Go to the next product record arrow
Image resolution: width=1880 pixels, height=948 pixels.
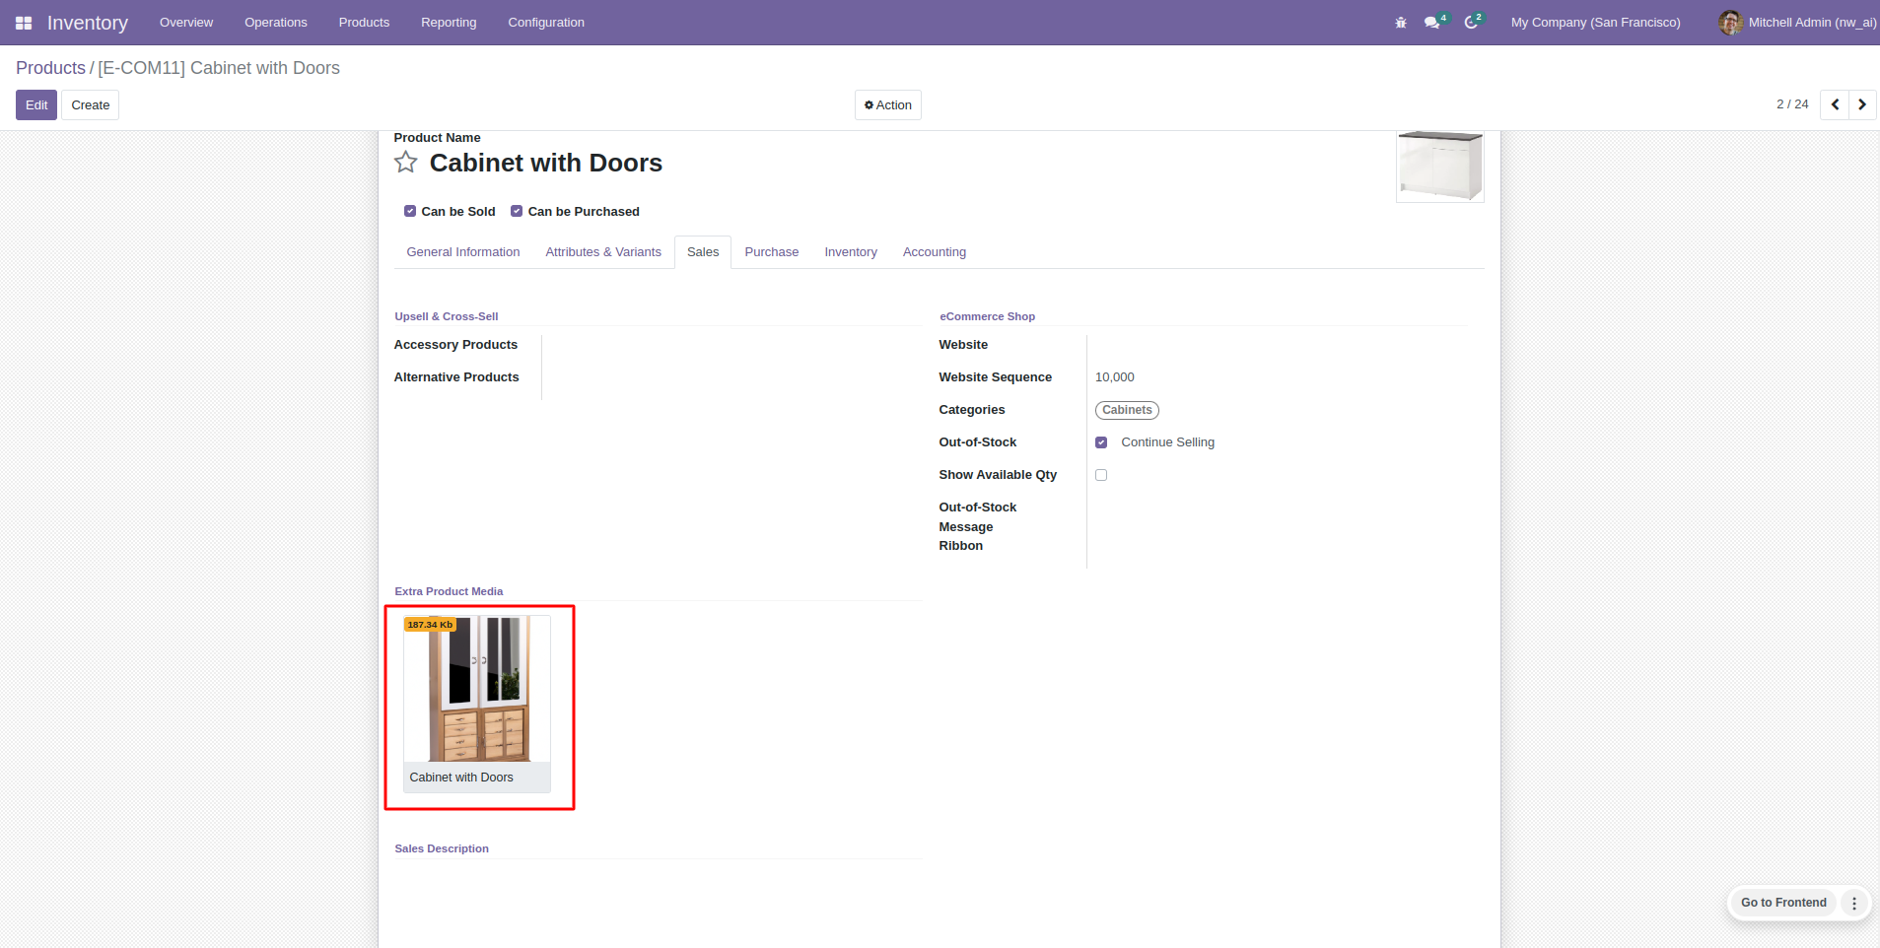[x=1862, y=104]
